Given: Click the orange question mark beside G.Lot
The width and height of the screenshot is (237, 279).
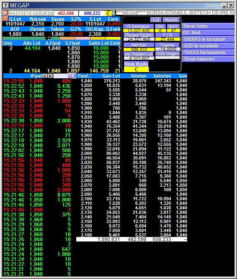Looking at the screenshot, I should pos(5,19).
